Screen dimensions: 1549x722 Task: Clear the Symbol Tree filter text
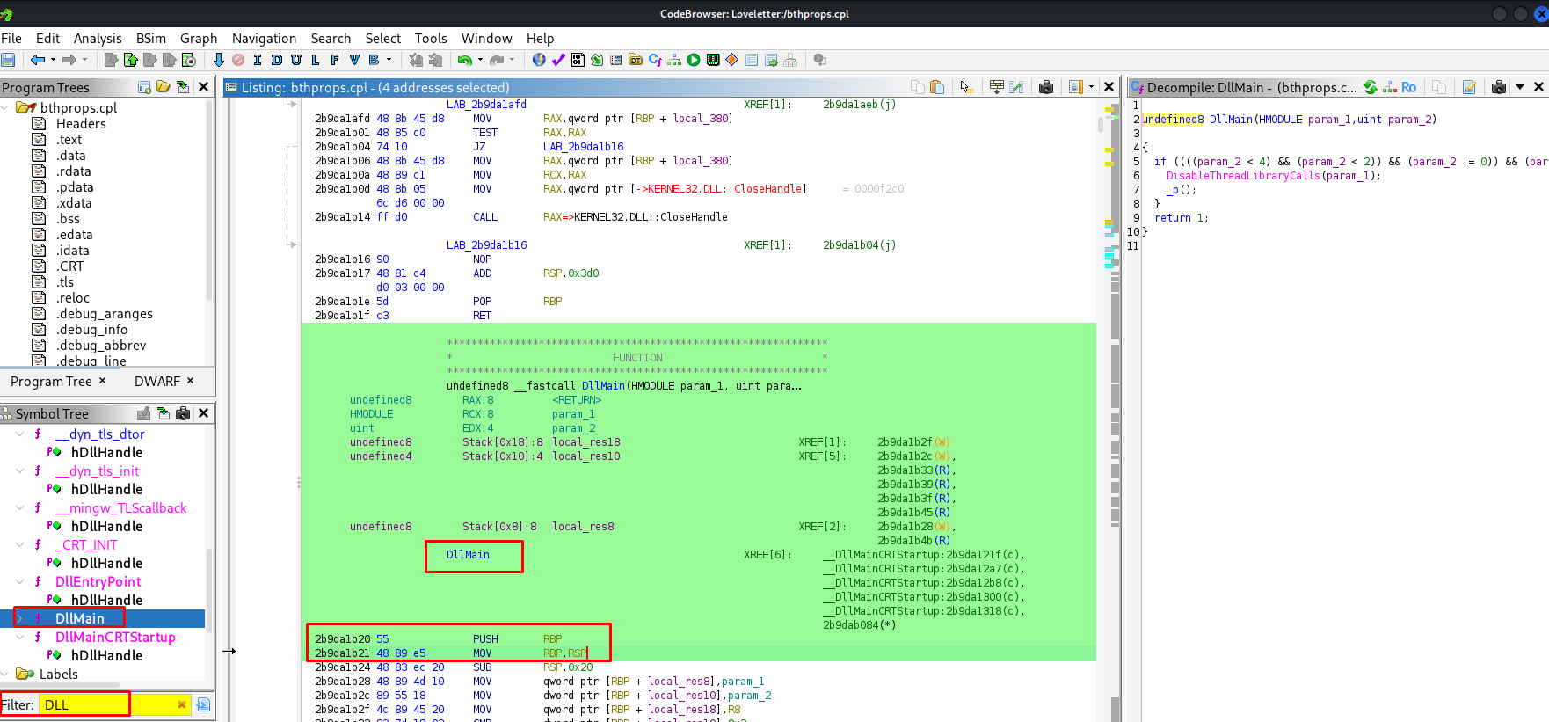(x=182, y=704)
